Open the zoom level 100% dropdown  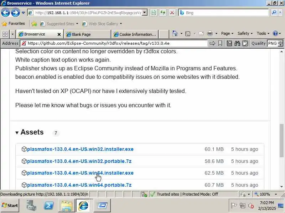pyautogui.click(x=276, y=194)
